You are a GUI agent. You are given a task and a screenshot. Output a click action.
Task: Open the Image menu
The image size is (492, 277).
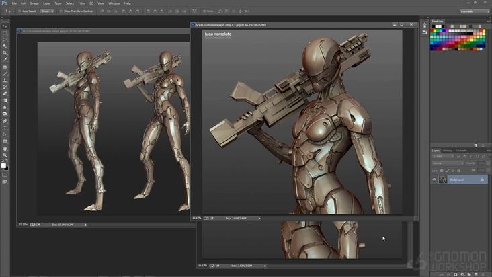click(34, 3)
